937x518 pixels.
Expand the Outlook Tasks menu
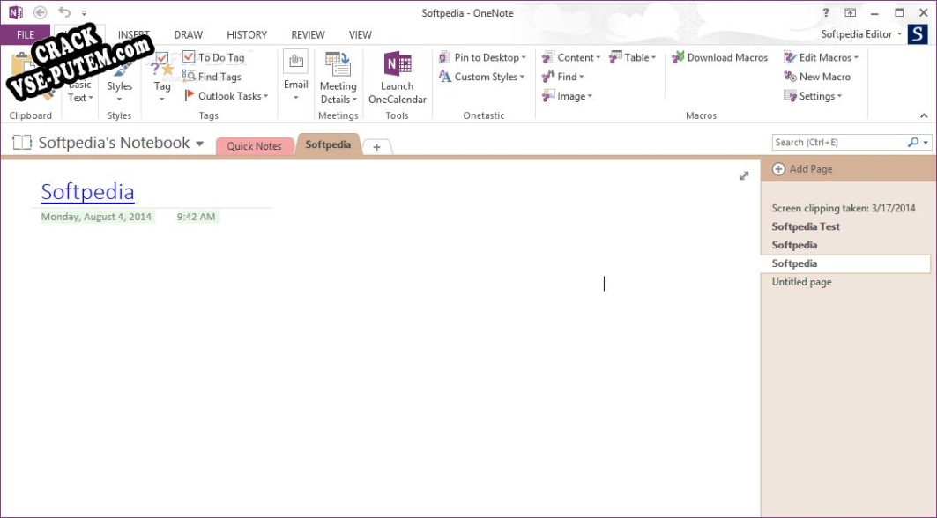tap(226, 96)
